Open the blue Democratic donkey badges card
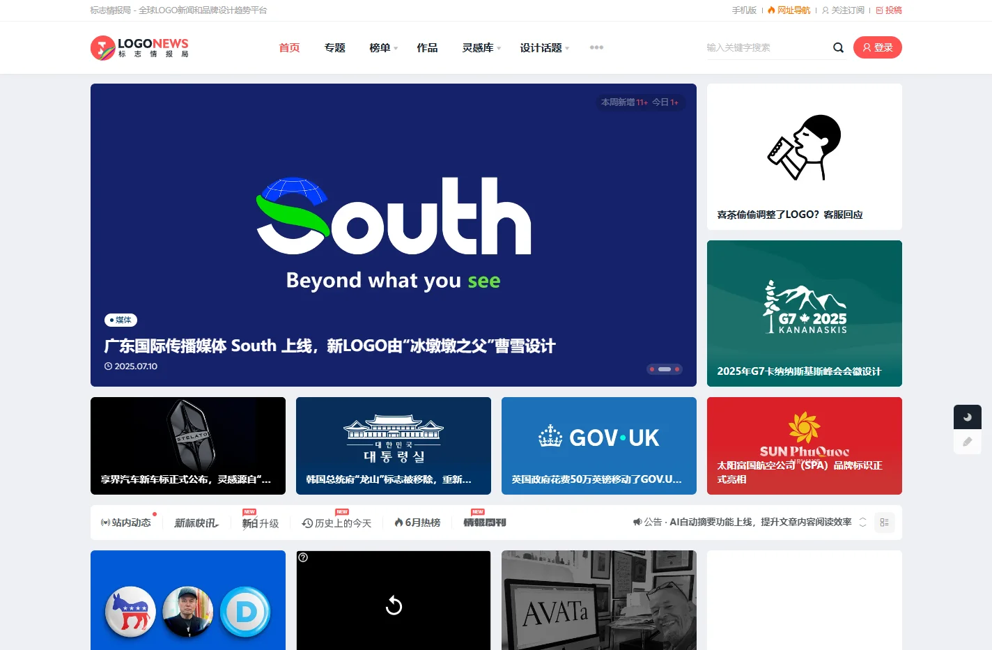The image size is (992, 650). pos(188,601)
